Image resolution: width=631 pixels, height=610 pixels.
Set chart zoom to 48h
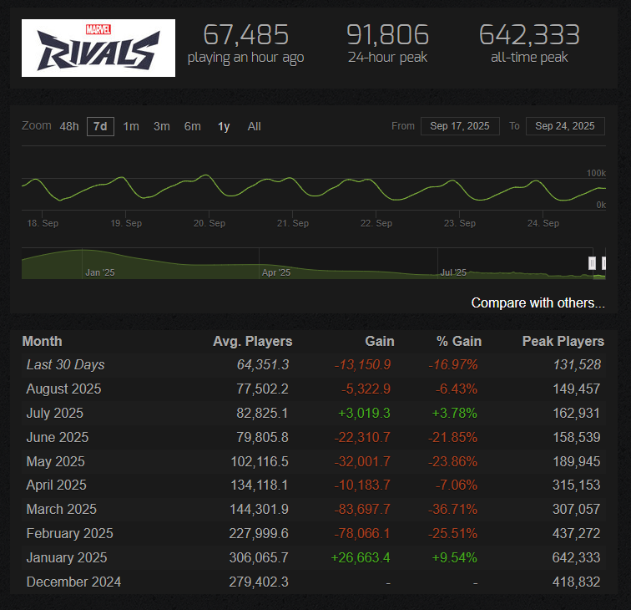tap(69, 126)
